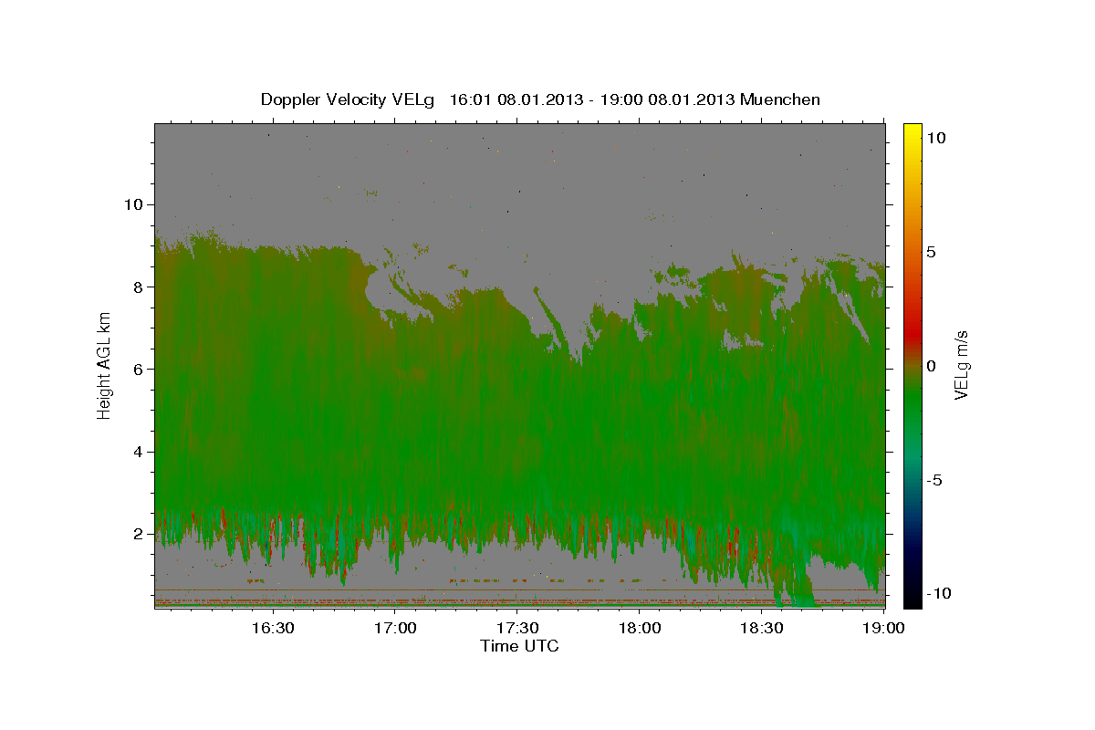Click the height axis label '2'
Screen dimensions: 1095x730
point(137,534)
